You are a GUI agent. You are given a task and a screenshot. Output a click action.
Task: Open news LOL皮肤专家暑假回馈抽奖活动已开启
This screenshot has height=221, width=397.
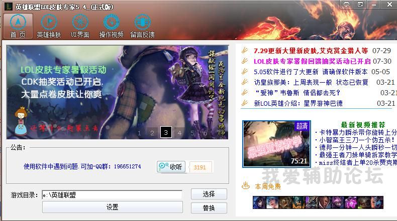click(x=312, y=61)
